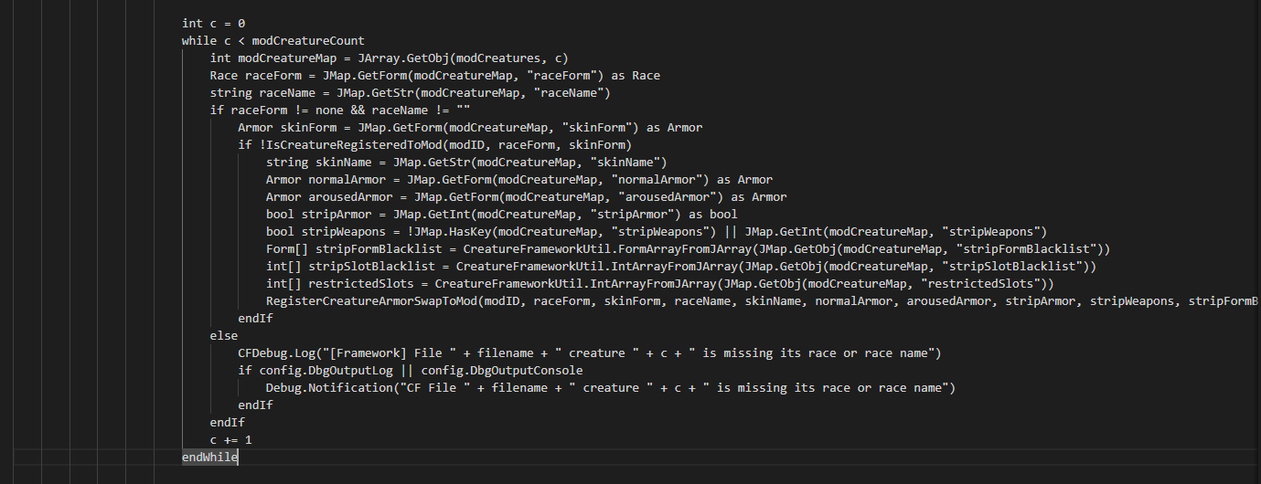Click the "string skinName" declaration line
Screen dimensions: 1261x484
coord(466,162)
